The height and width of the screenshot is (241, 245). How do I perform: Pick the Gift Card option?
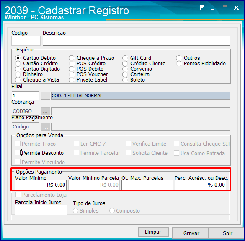pos(125,58)
